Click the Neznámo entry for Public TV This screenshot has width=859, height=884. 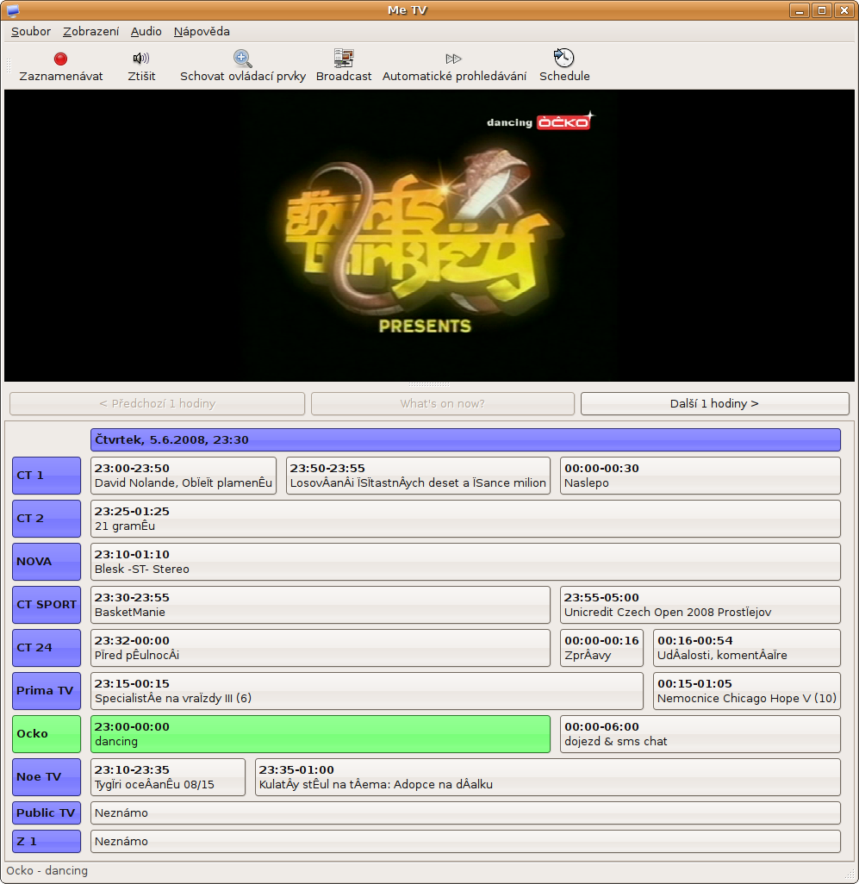click(x=465, y=813)
